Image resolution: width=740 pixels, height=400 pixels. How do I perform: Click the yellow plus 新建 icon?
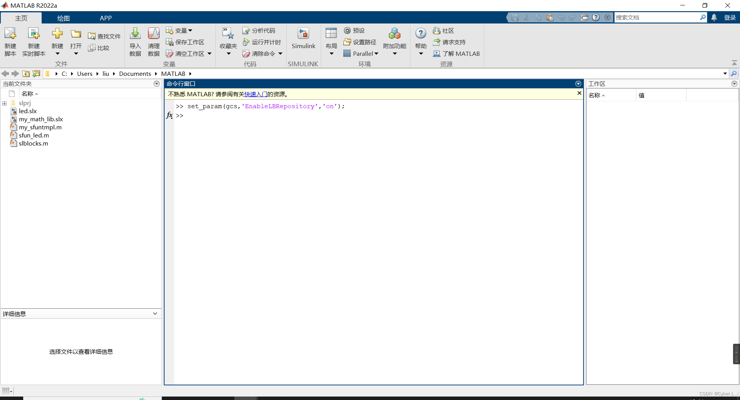point(57,34)
